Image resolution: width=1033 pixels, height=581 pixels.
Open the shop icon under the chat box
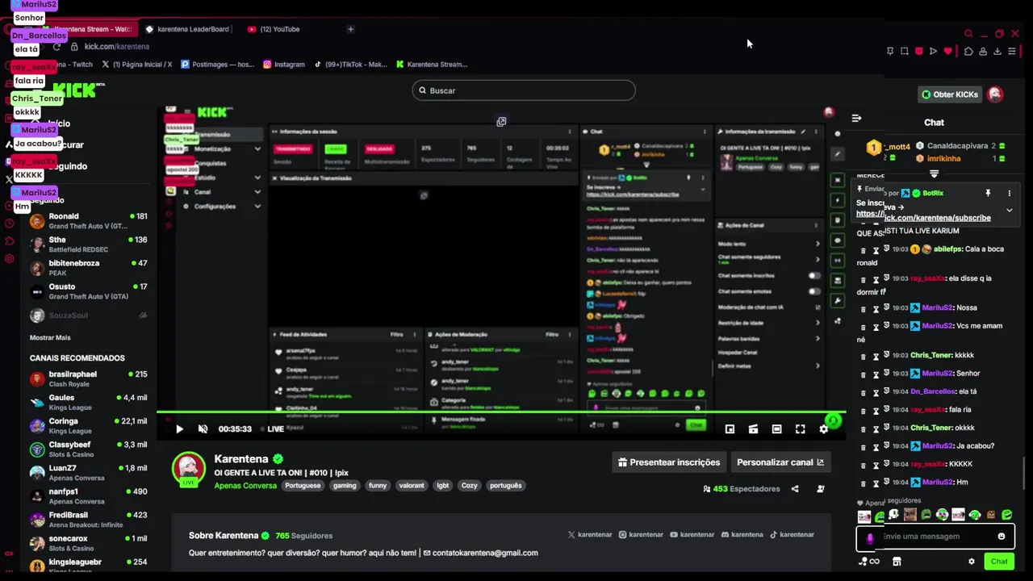coord(897,562)
